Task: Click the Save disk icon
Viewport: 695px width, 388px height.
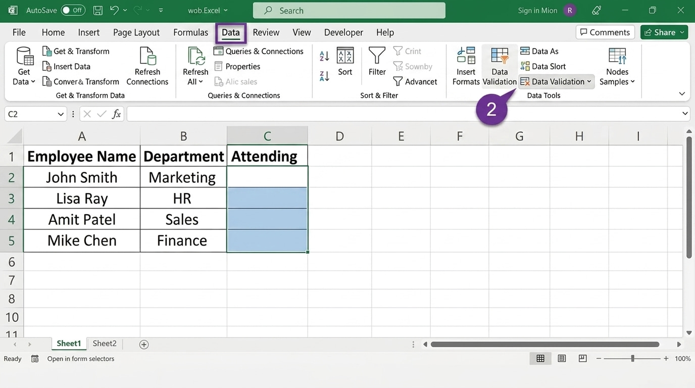Action: [98, 10]
